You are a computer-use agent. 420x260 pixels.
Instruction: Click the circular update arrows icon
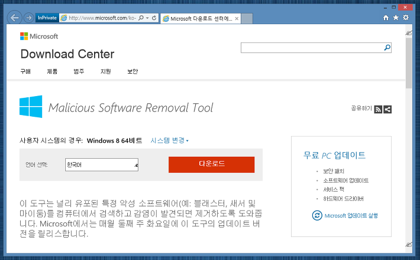(317, 215)
